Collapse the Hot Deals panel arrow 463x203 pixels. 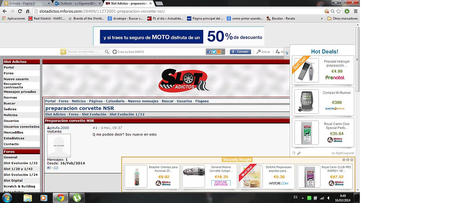pos(287,53)
